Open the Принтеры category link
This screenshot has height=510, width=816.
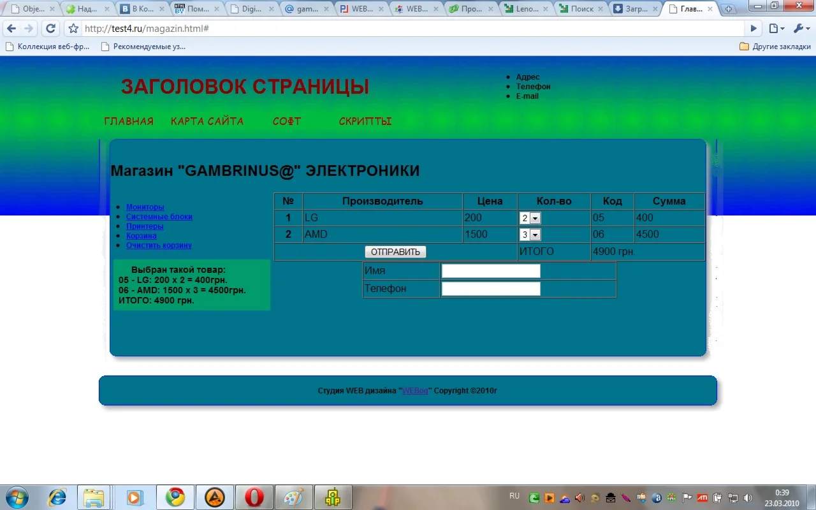click(x=145, y=226)
